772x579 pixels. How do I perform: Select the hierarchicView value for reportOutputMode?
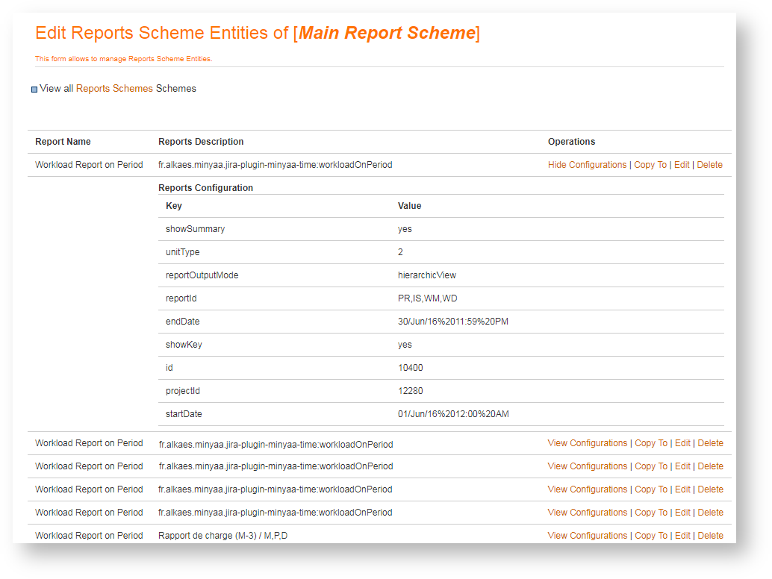(x=426, y=275)
